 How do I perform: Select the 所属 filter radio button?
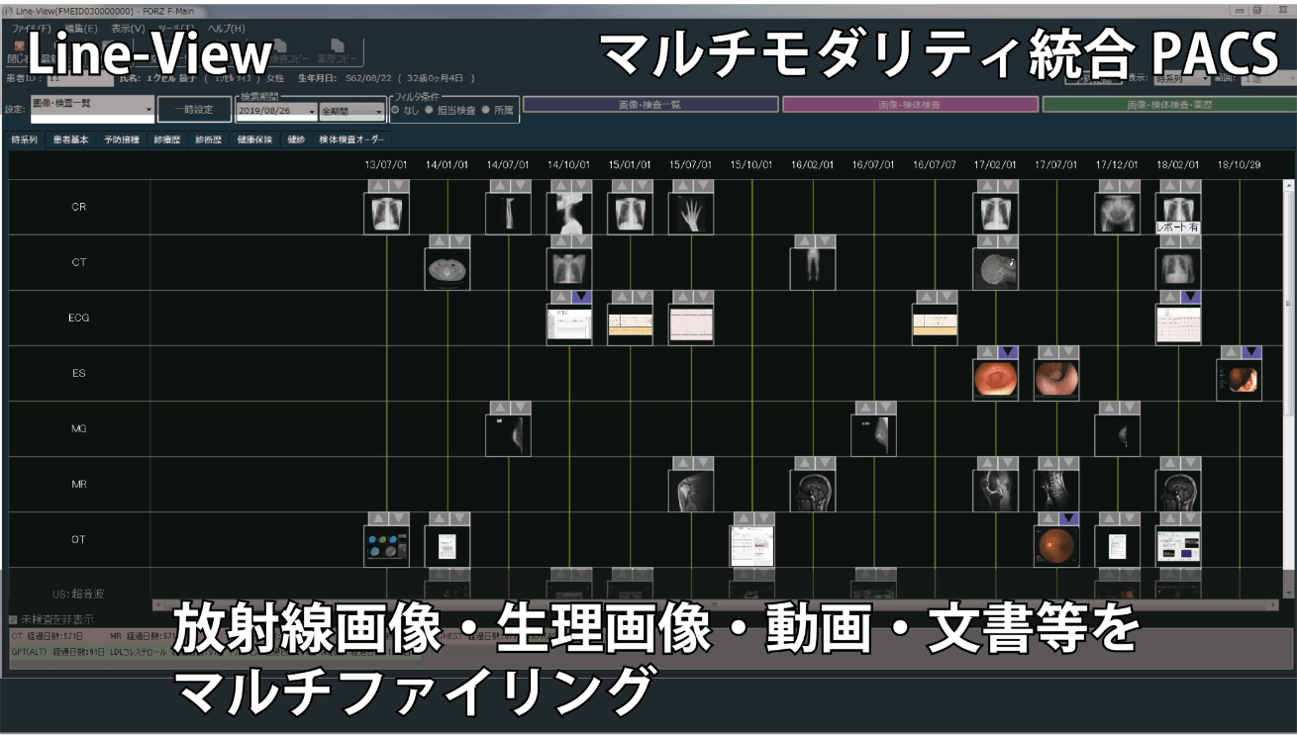click(484, 109)
